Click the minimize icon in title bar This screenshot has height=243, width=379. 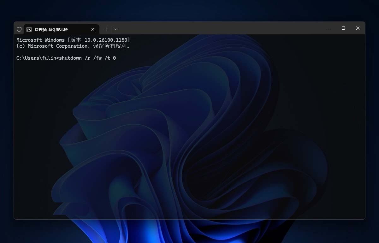329,28
